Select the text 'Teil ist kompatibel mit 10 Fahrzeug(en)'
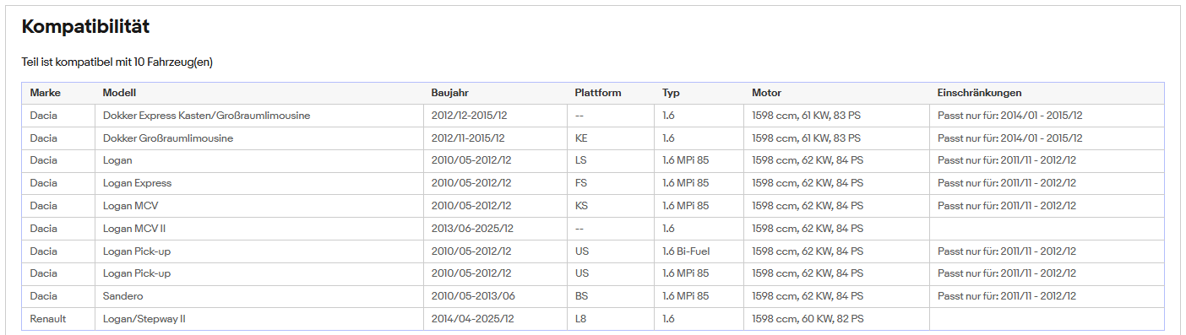The width and height of the screenshot is (1186, 335). (x=117, y=62)
